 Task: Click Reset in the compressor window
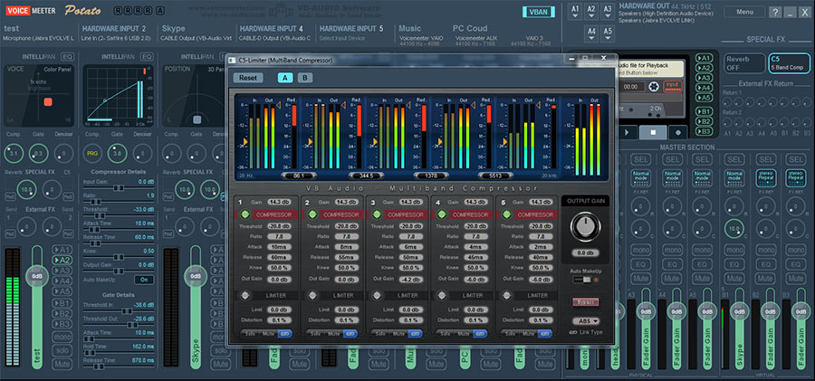pos(248,78)
